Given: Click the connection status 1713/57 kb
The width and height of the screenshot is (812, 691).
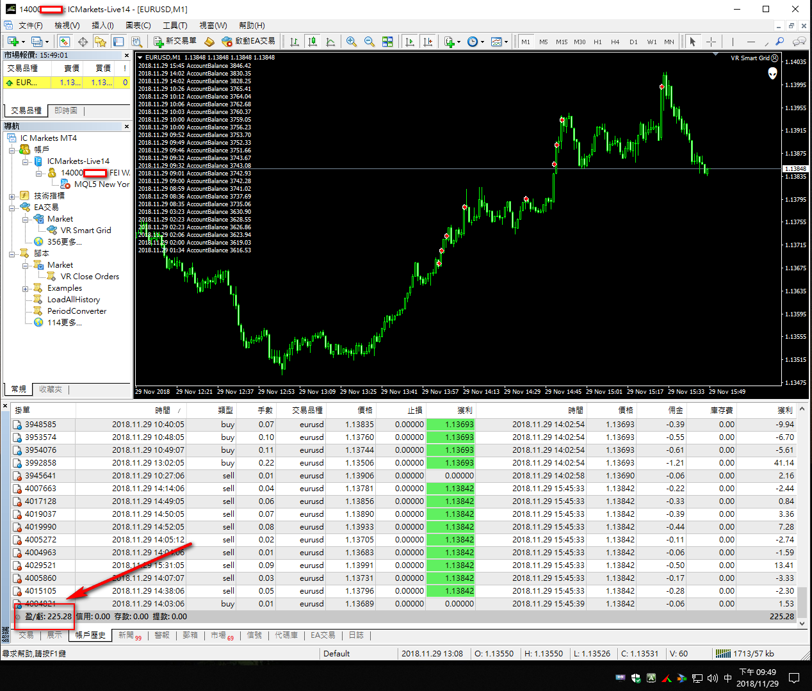Looking at the screenshot, I should pyautogui.click(x=746, y=654).
